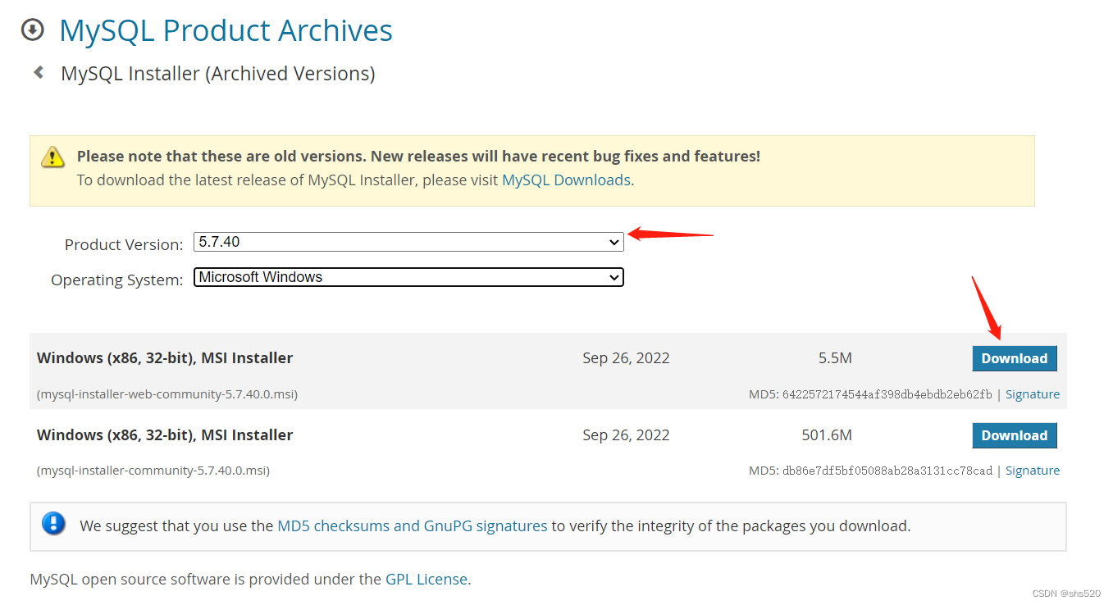Download the 501.6M community installer
The image size is (1113, 605).
[1015, 435]
